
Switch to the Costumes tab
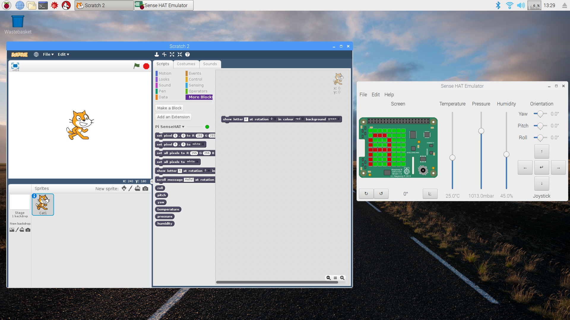pyautogui.click(x=186, y=64)
